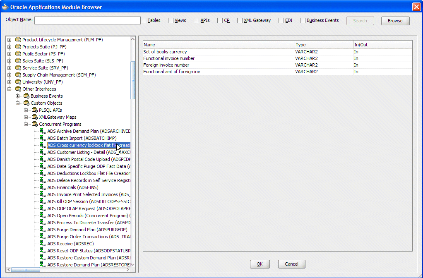Click the Business Events folder icon in tree
This screenshot has width=423, height=278.
(x=26, y=96)
